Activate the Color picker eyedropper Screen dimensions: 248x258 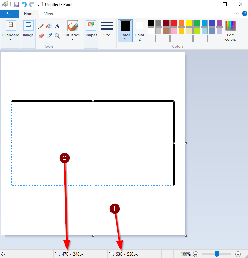click(x=49, y=36)
